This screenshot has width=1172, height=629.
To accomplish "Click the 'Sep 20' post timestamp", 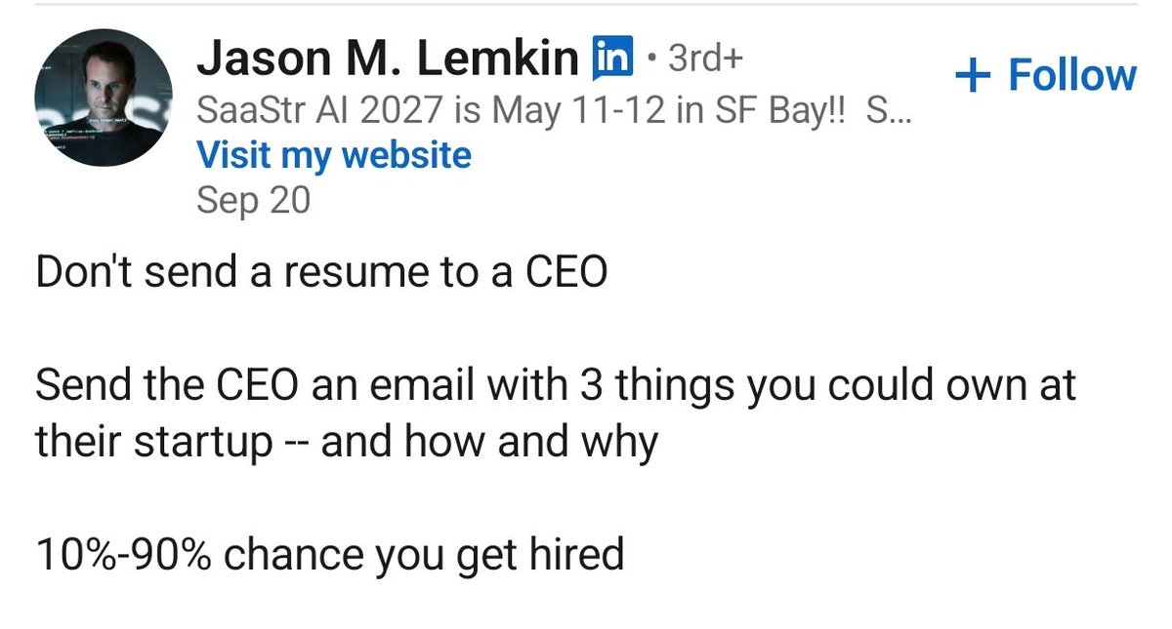I will (x=253, y=200).
